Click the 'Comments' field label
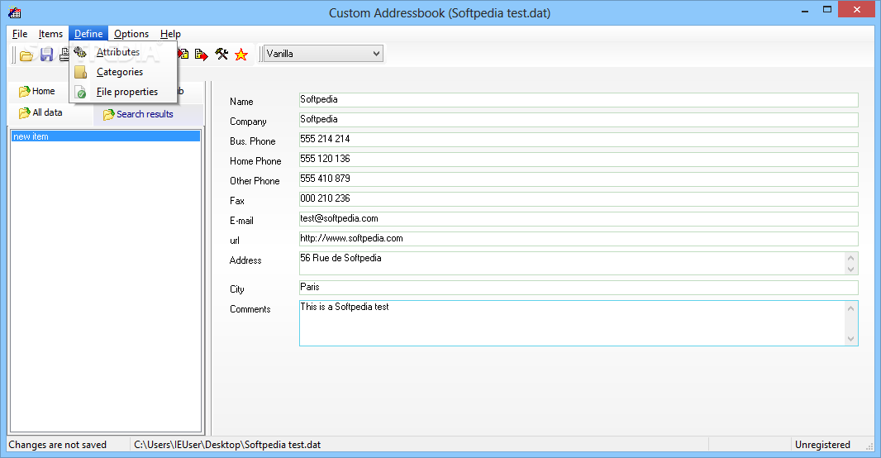Viewport: 881px width, 458px height. point(250,309)
